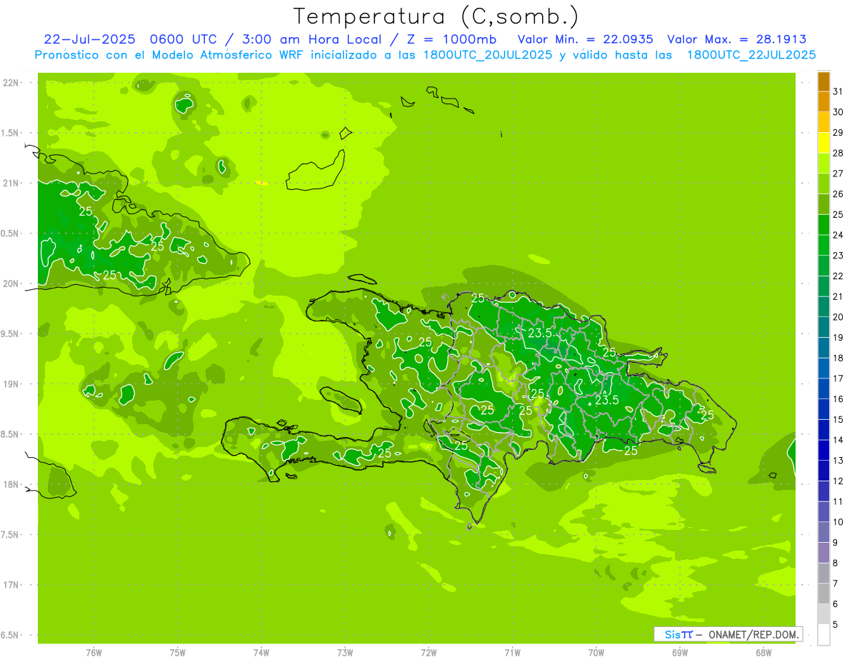Click the '28' color scale label
857x662 pixels.
838,153
